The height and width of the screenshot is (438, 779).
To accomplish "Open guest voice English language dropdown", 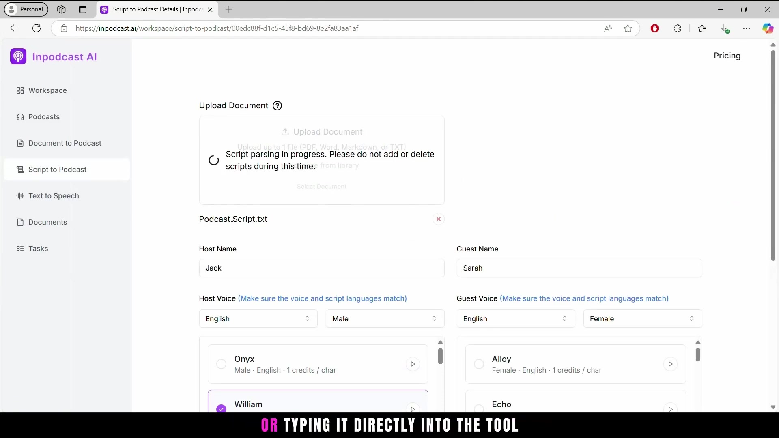I will pyautogui.click(x=516, y=319).
